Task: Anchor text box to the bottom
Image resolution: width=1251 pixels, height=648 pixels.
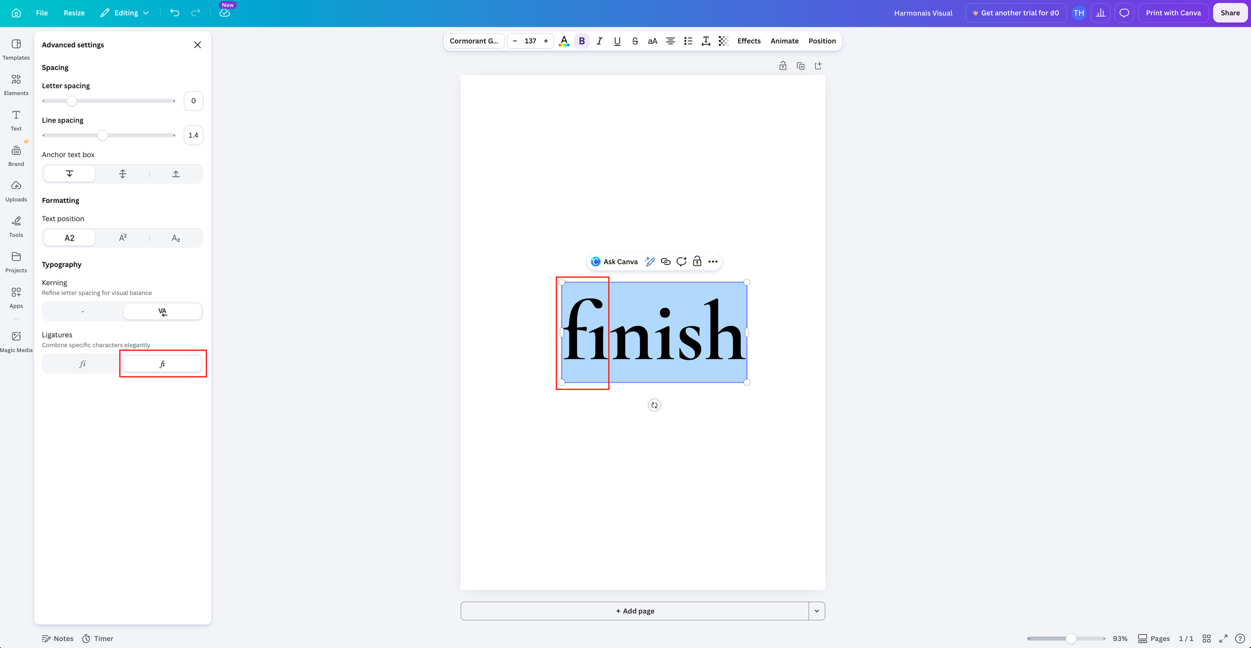Action: point(176,174)
